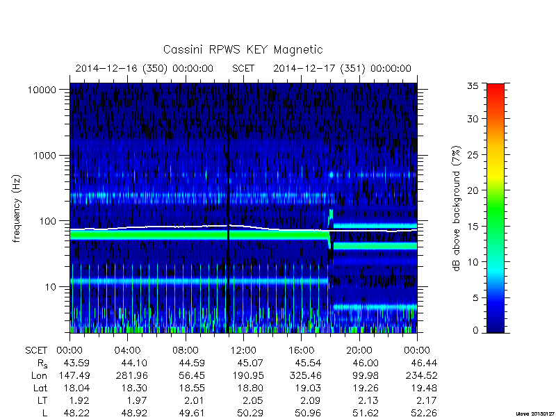Click the dB above background (7%) label
This screenshot has height=417, width=556.
pos(457,208)
